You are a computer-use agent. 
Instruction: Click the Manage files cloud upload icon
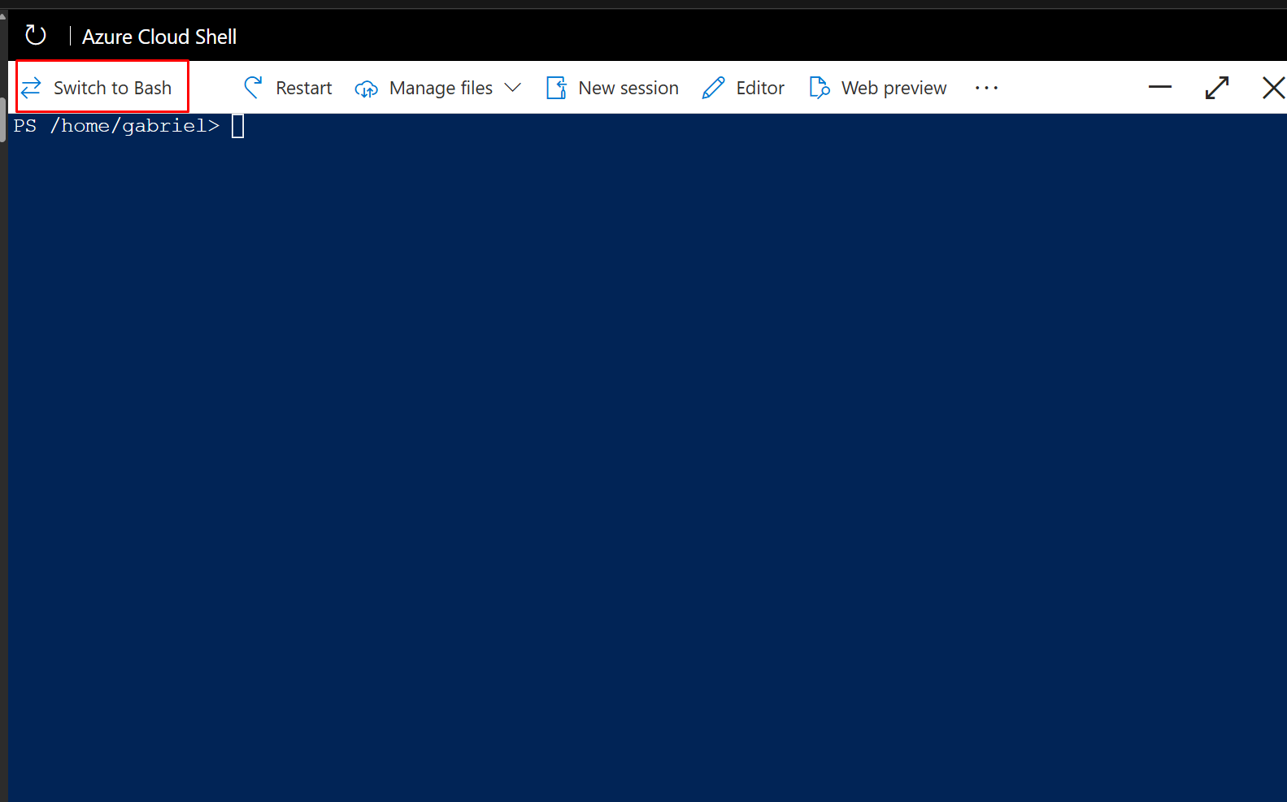[x=367, y=89]
